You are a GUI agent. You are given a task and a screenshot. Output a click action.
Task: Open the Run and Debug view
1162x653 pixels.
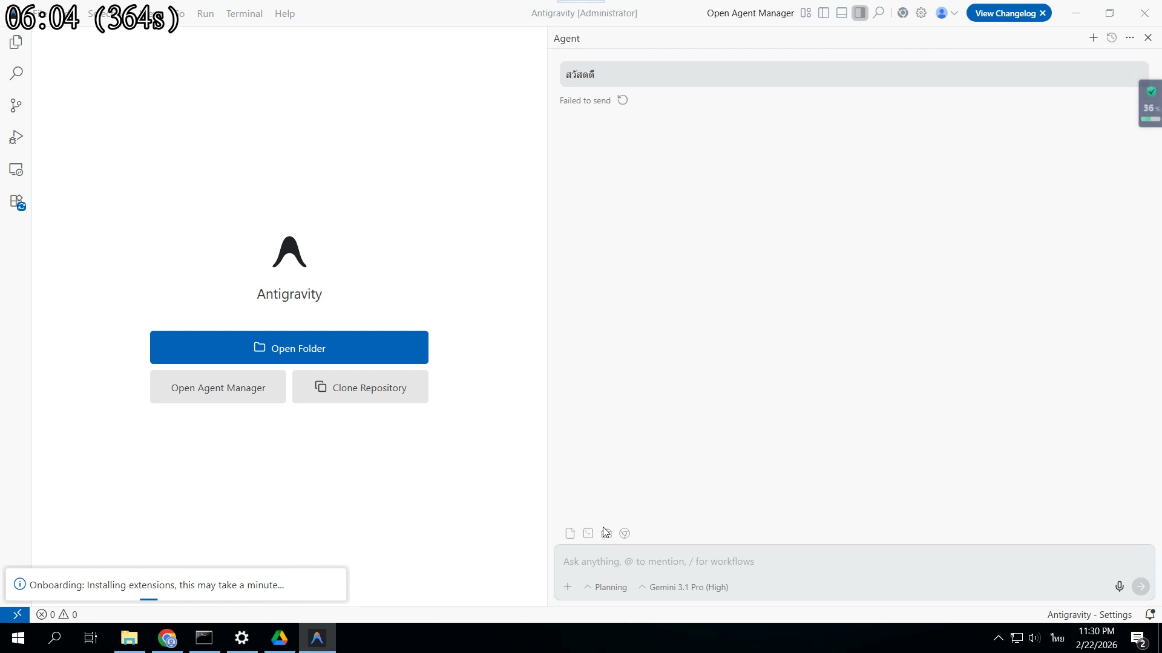pos(16,138)
